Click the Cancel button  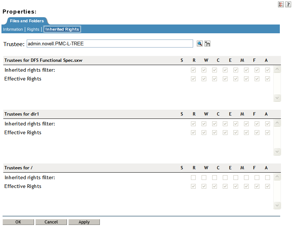(51, 222)
